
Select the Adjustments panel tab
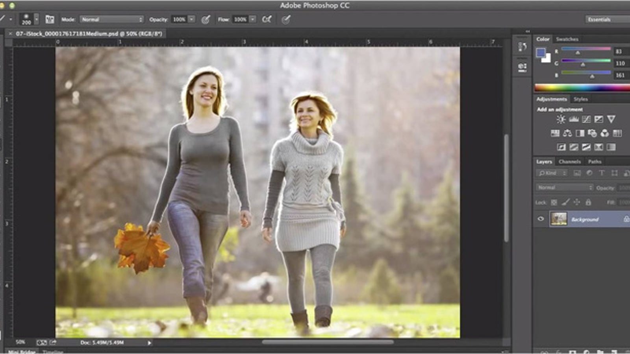[551, 99]
